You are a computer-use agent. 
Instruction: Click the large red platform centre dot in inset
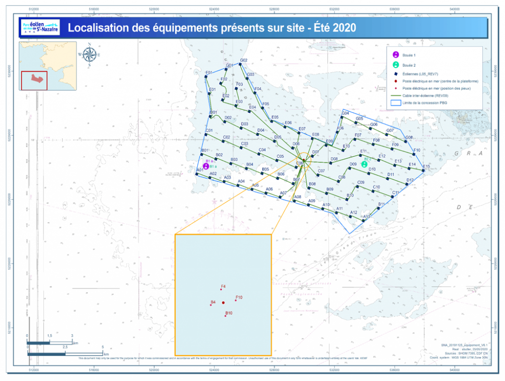coord(223,302)
